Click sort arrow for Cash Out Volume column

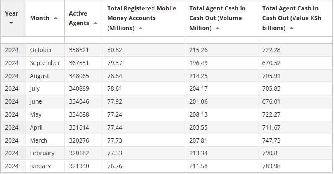coord(218,28)
